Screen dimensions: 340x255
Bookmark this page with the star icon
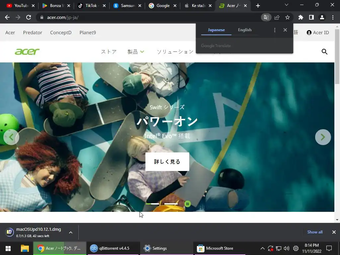coord(288,17)
